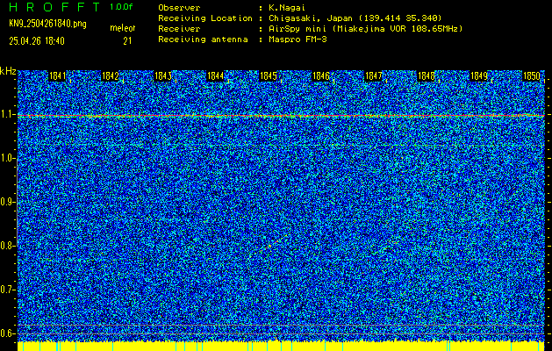
Task: Click time marker 1846
Action: (320, 75)
